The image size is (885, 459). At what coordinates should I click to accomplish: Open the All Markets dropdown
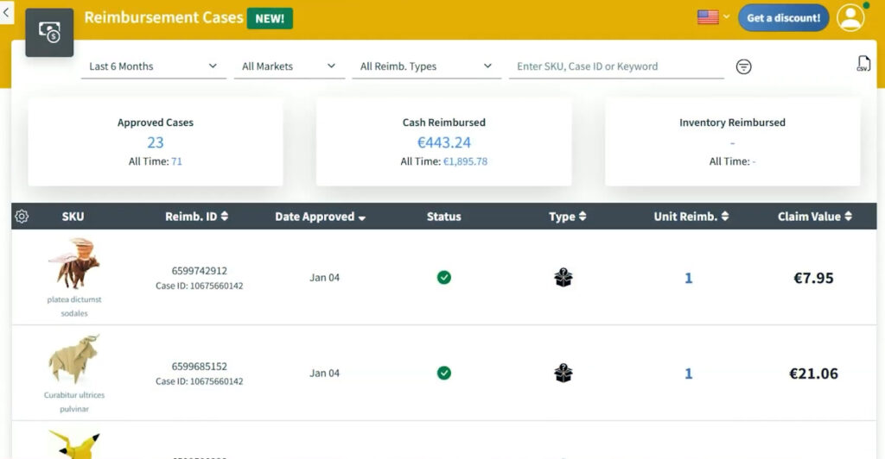pos(289,66)
